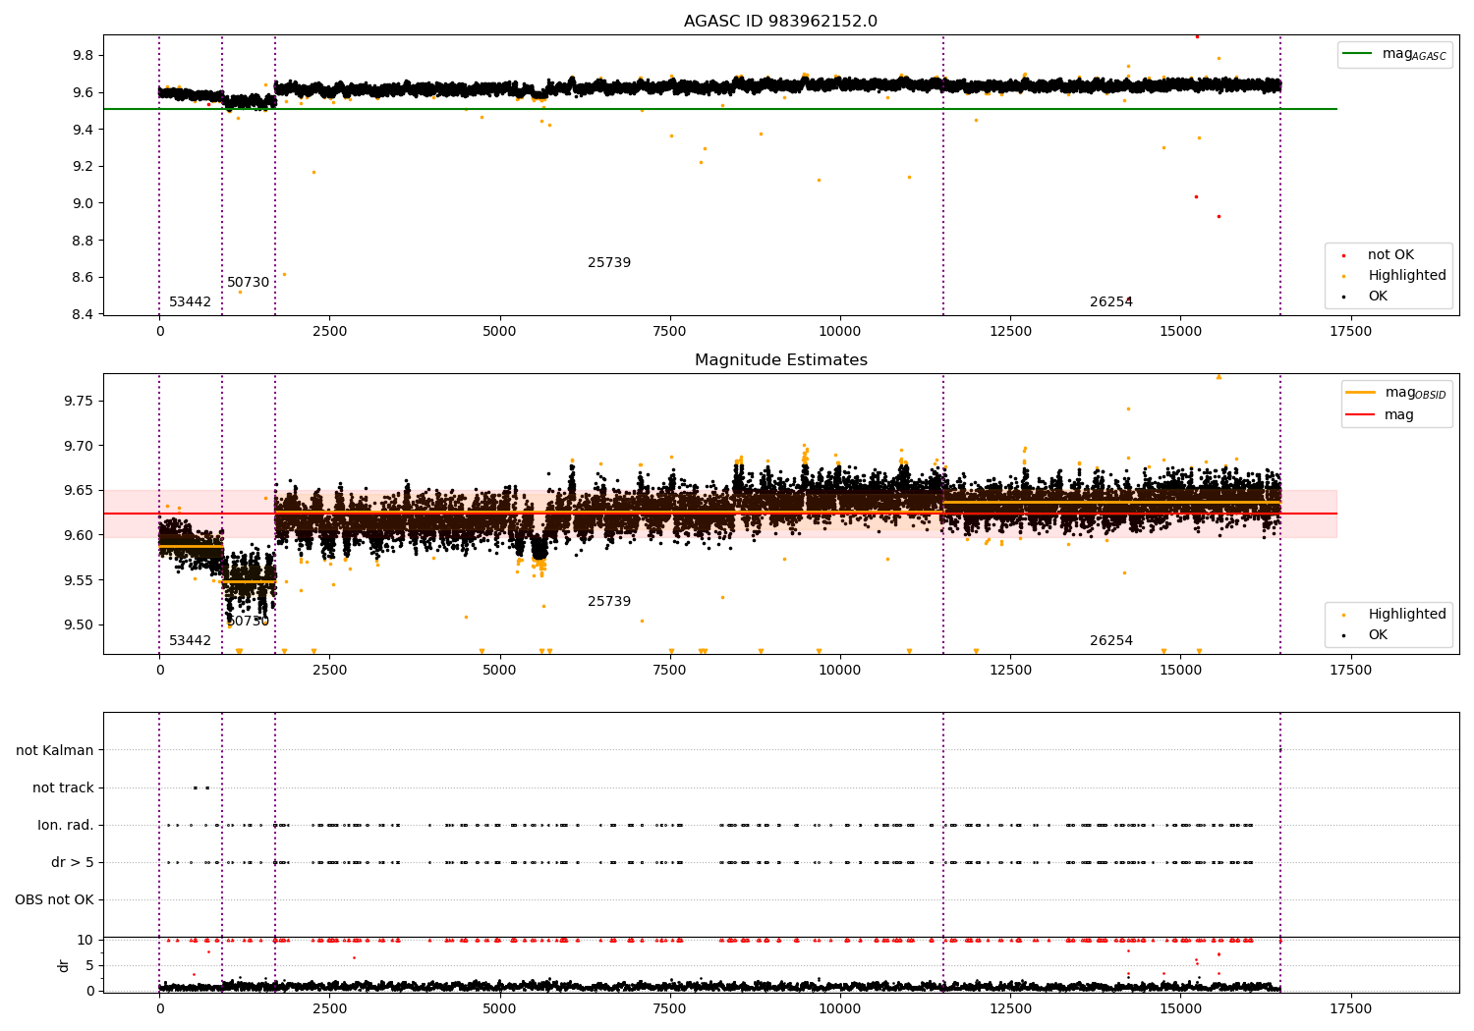The width and height of the screenshot is (1474, 1031).
Task: Click the 7500 x-axis tick of middle plot
Action: pyautogui.click(x=670, y=671)
